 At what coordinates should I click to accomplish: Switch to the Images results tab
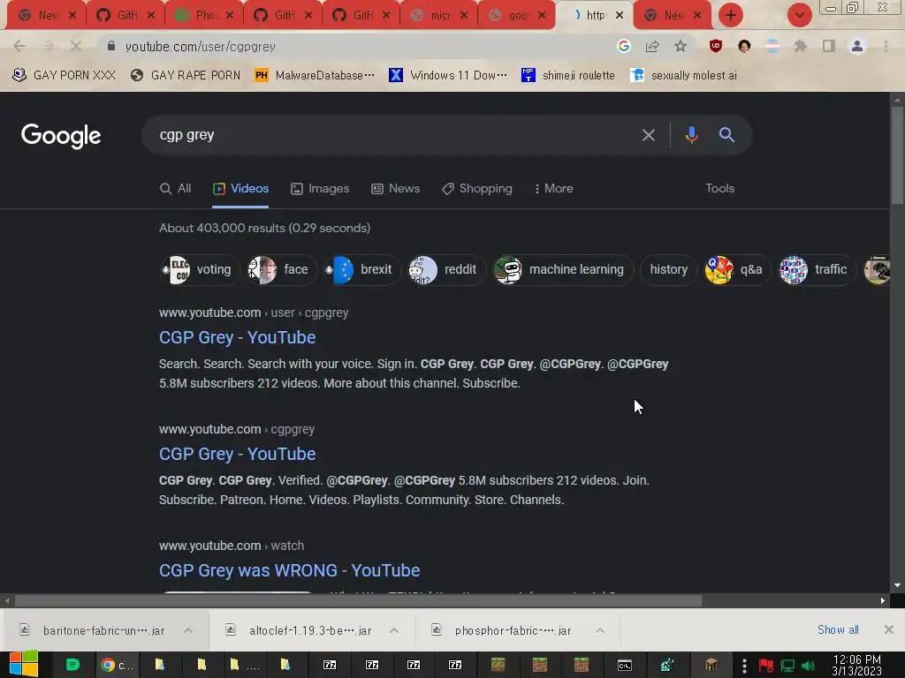[320, 189]
